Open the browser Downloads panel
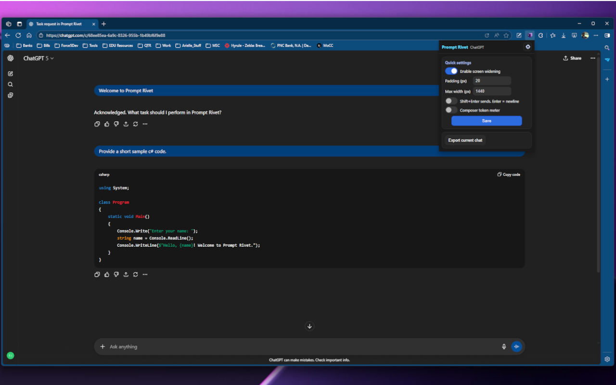The image size is (616, 385). pos(564,35)
